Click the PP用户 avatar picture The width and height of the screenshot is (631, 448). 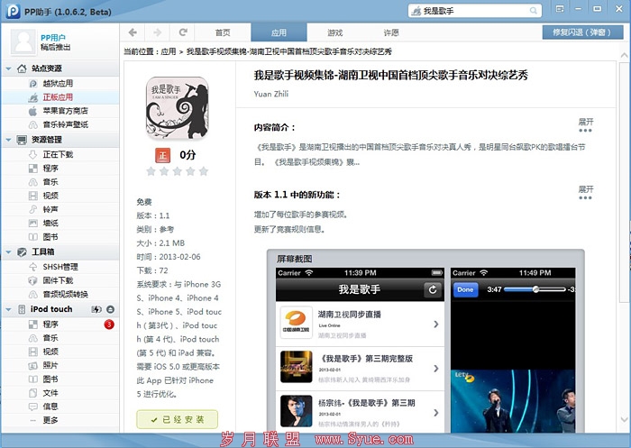coord(23,41)
